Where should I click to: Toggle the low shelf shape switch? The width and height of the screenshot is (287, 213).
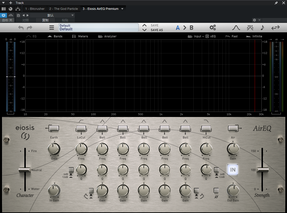[x=91, y=191]
